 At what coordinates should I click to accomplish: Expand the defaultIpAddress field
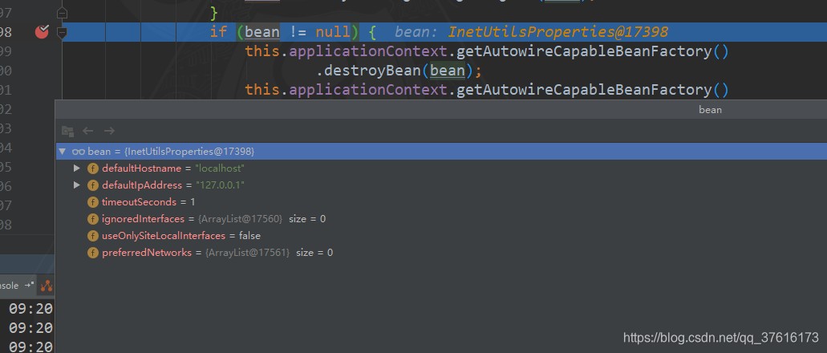point(76,185)
